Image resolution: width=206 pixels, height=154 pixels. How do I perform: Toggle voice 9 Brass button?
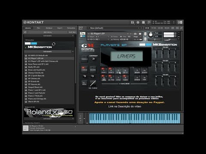click(x=137, y=71)
